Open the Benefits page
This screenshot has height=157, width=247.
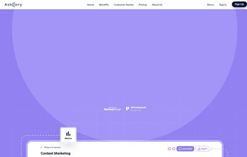pos(104,5)
